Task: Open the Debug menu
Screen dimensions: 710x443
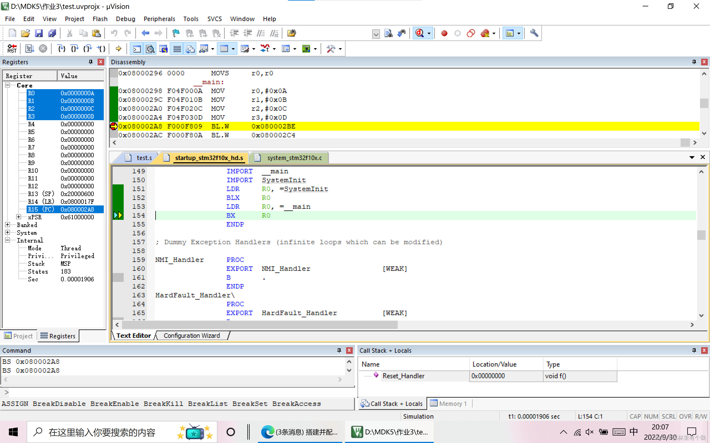Action: (125, 19)
